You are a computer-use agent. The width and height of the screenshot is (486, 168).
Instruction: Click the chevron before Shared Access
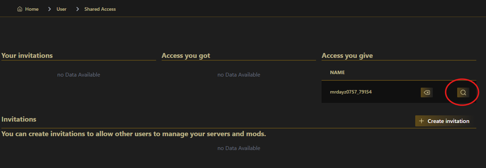click(77, 9)
